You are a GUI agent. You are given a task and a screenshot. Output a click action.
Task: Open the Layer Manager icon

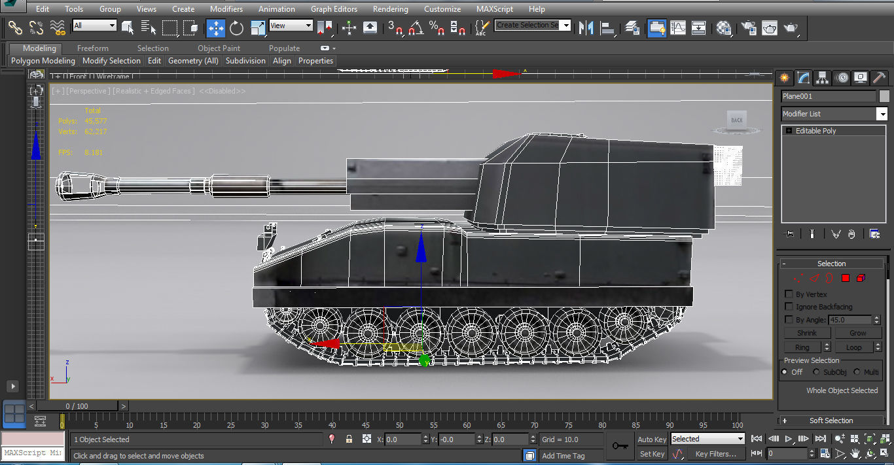(632, 27)
